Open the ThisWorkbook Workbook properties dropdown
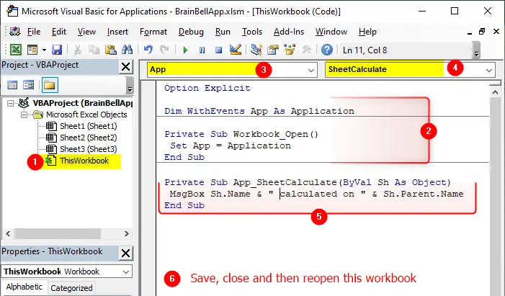 point(126,272)
